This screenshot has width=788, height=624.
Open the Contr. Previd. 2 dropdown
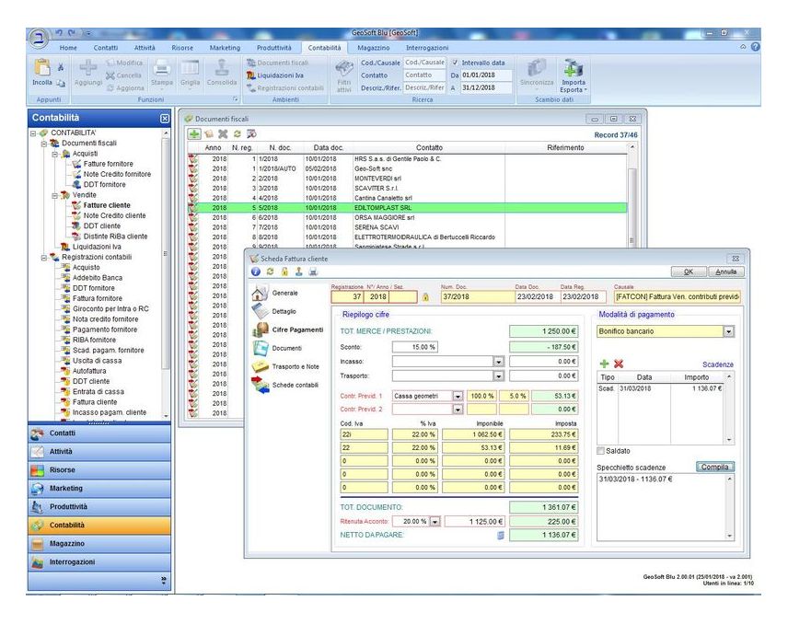458,410
